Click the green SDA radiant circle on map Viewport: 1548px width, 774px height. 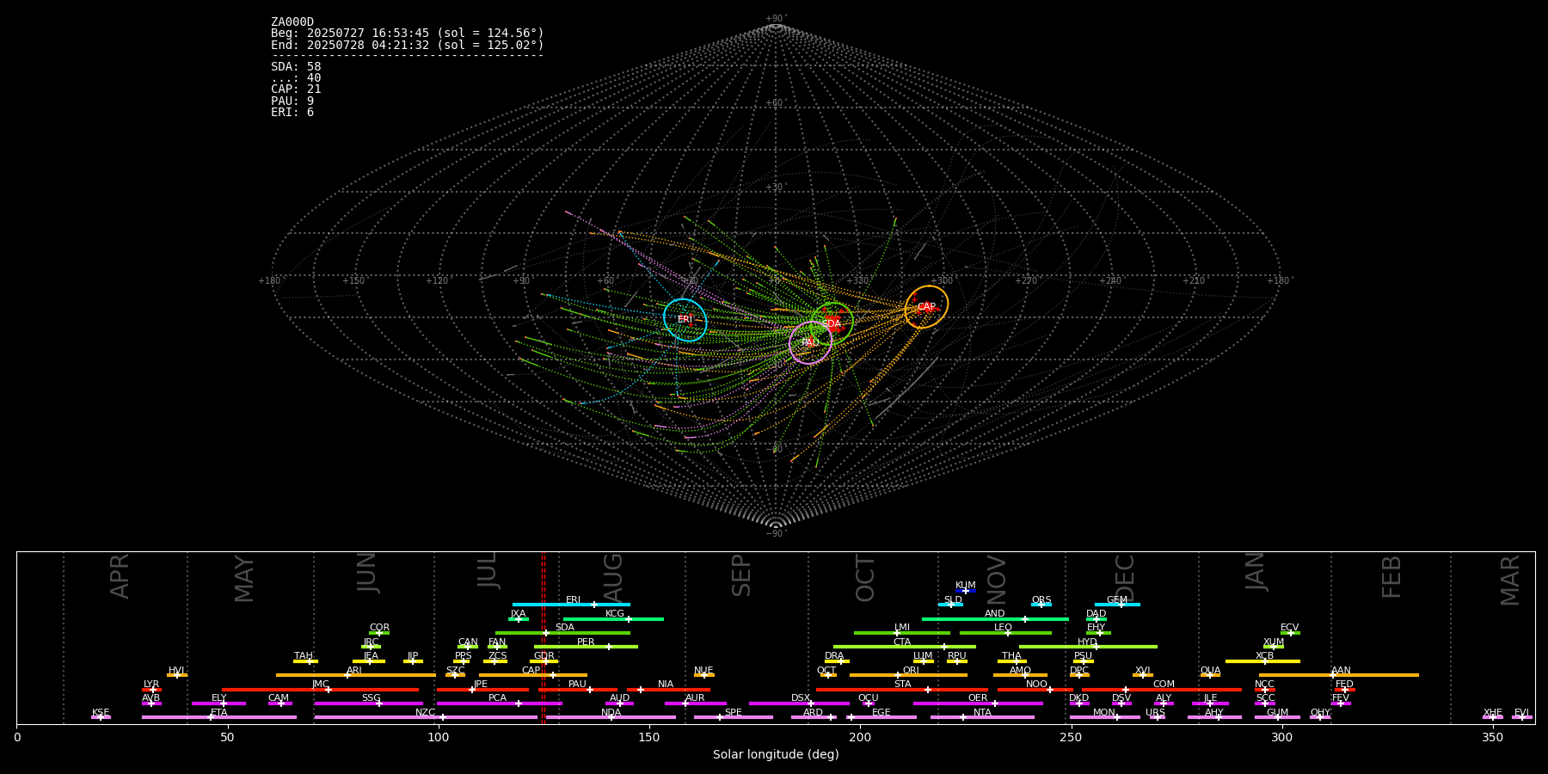click(832, 323)
